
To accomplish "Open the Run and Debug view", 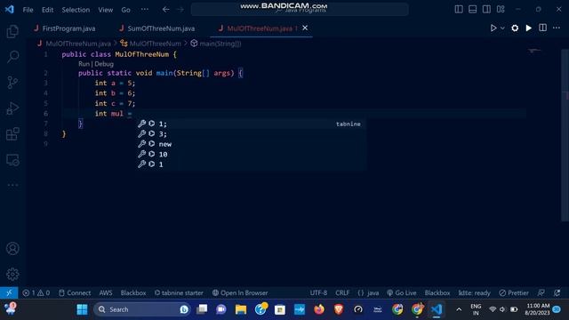I will (x=12, y=108).
